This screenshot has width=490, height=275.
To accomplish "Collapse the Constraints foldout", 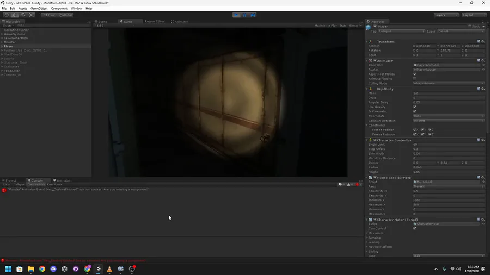I will coord(367,126).
